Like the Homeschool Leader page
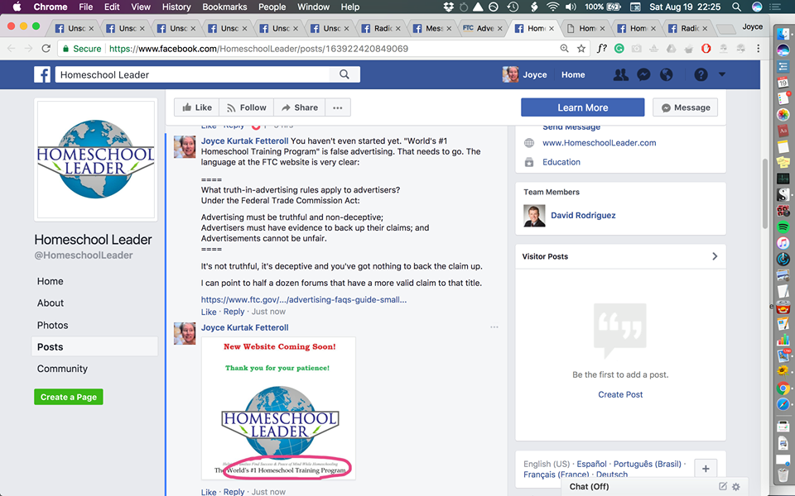795x496 pixels. [197, 107]
